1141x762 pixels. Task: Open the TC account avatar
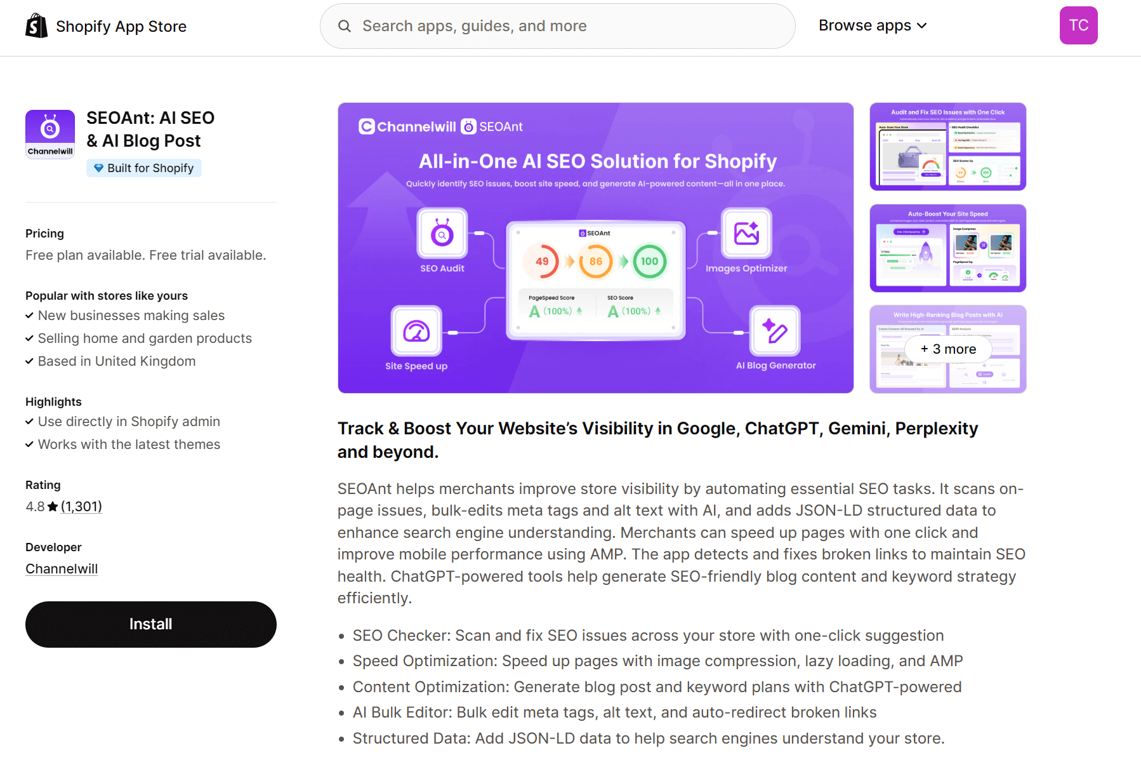1078,25
